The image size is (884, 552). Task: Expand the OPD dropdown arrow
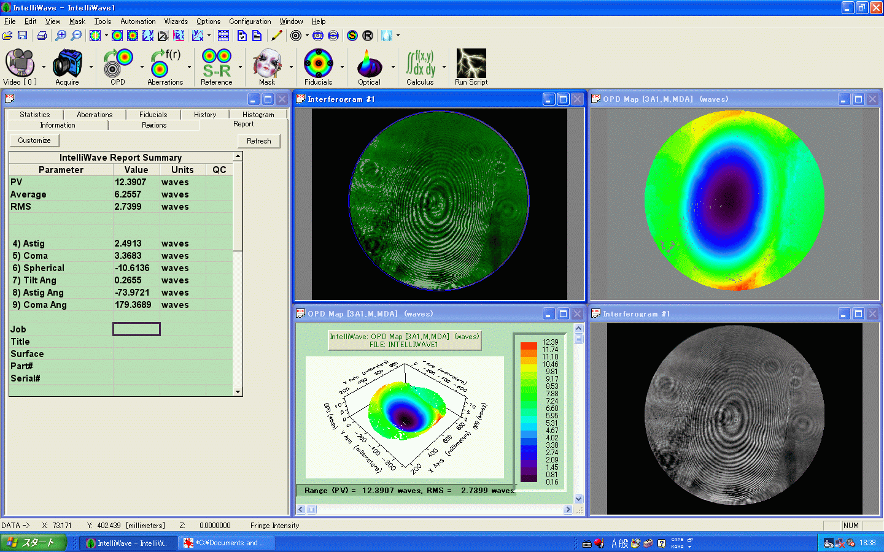pyautogui.click(x=142, y=67)
